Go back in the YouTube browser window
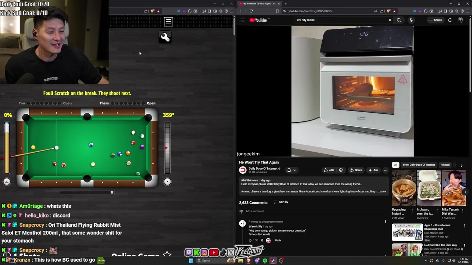 [x=240, y=11]
